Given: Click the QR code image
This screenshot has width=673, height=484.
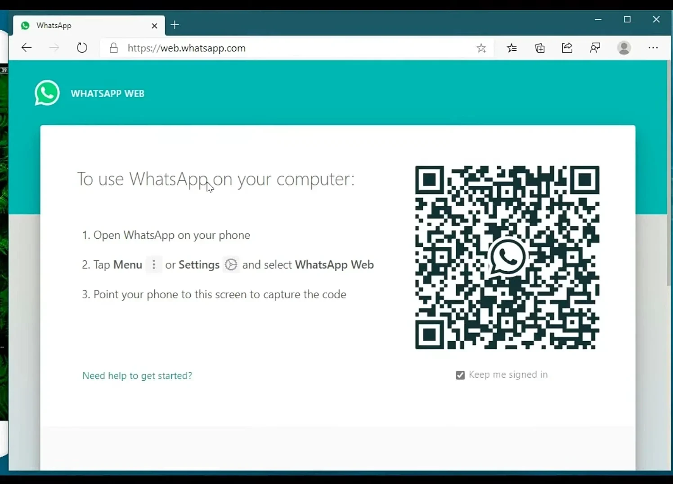Looking at the screenshot, I should pyautogui.click(x=507, y=257).
